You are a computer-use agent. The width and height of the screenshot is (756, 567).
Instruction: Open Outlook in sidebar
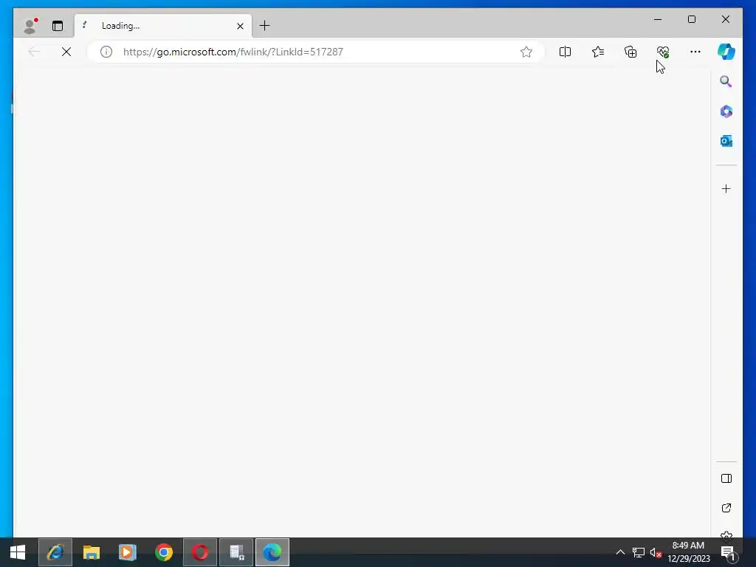726,141
